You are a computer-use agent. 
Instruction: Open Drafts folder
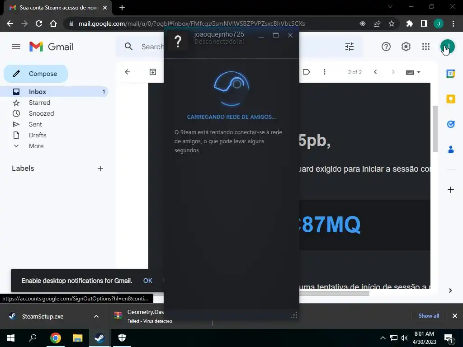pos(54,135)
